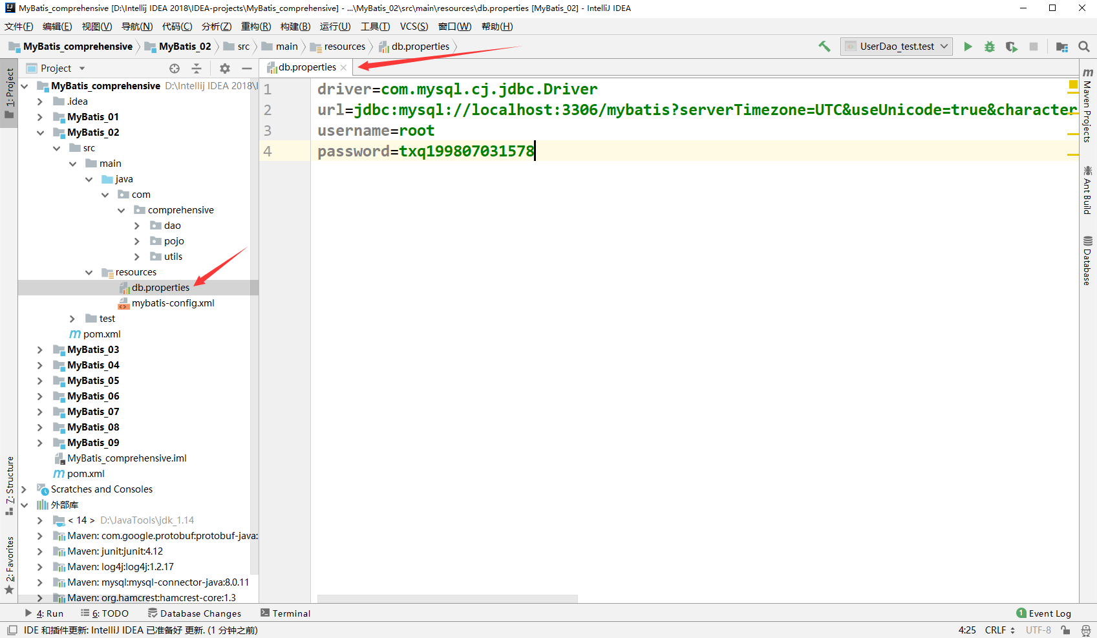The height and width of the screenshot is (638, 1097).
Task: Start debugging with the bug icon
Action: pyautogui.click(x=989, y=47)
